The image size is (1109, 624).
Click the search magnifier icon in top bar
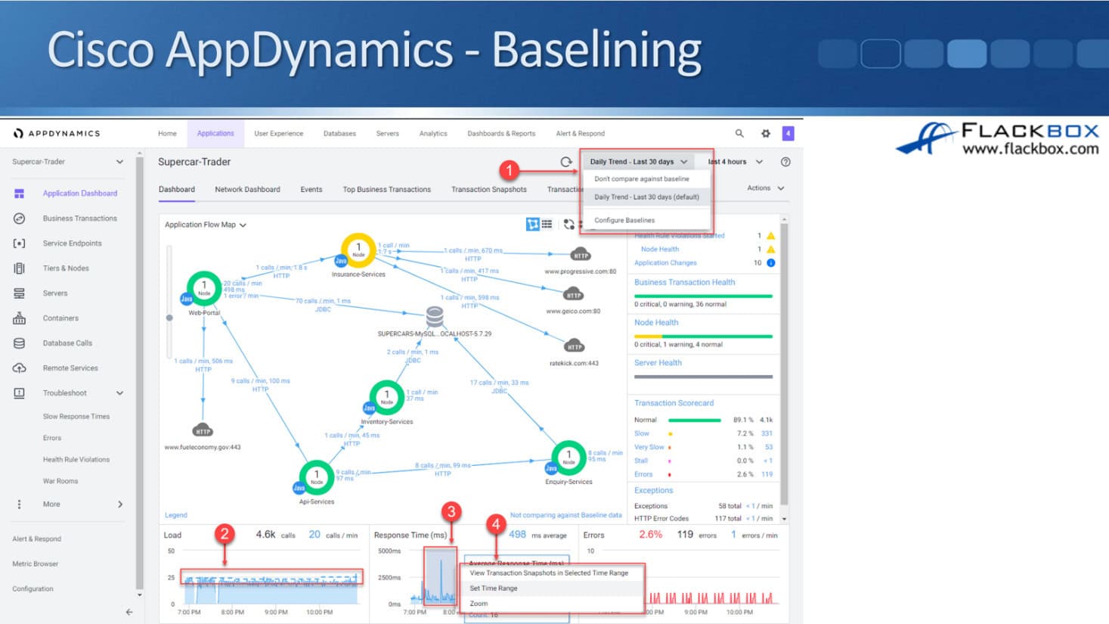(739, 133)
